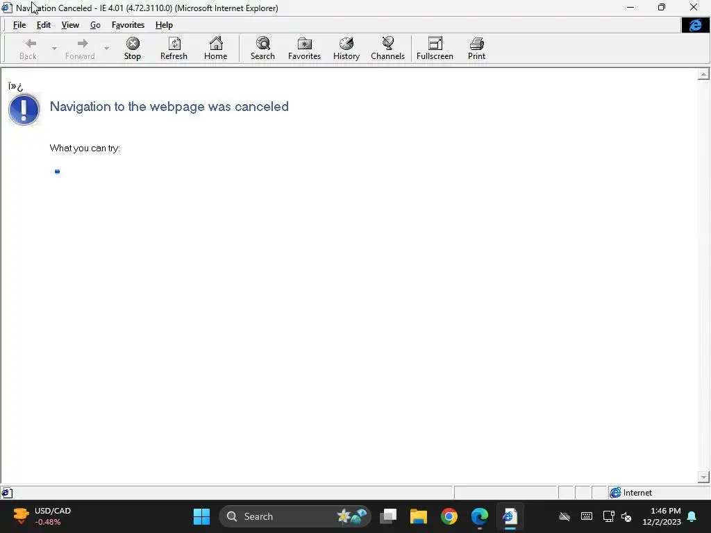Refresh the current page
The image size is (711, 533).
[174, 49]
